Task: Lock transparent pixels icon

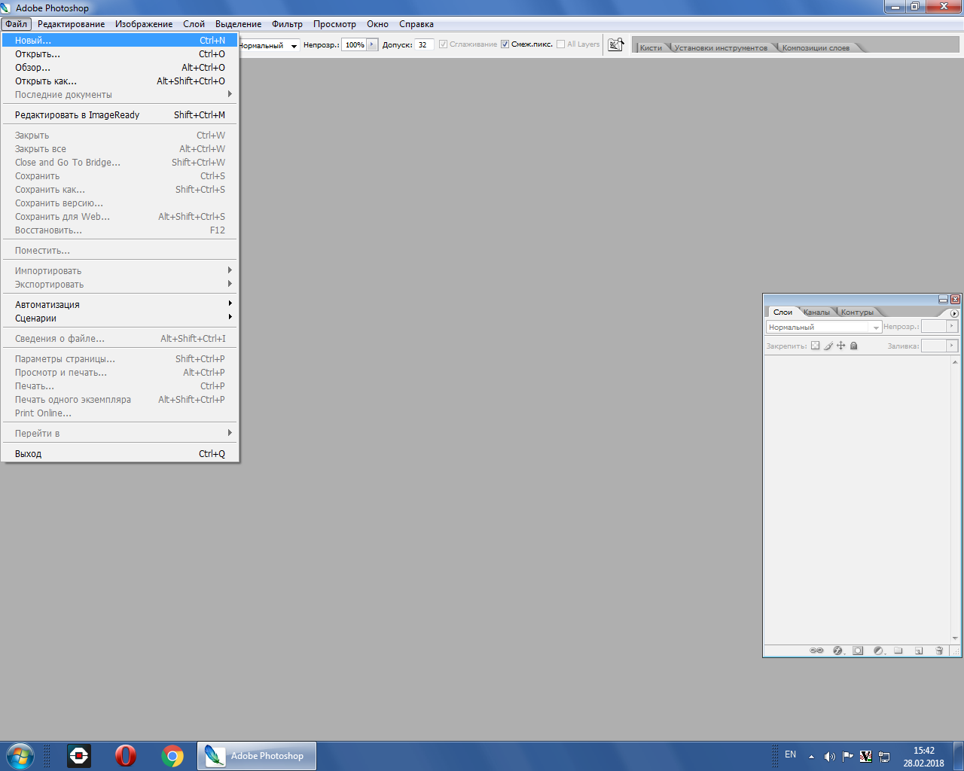Action: 815,346
